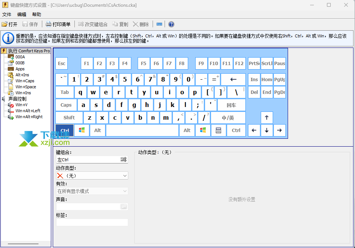Click the down arrow key
355x248 pixels.
(267, 130)
